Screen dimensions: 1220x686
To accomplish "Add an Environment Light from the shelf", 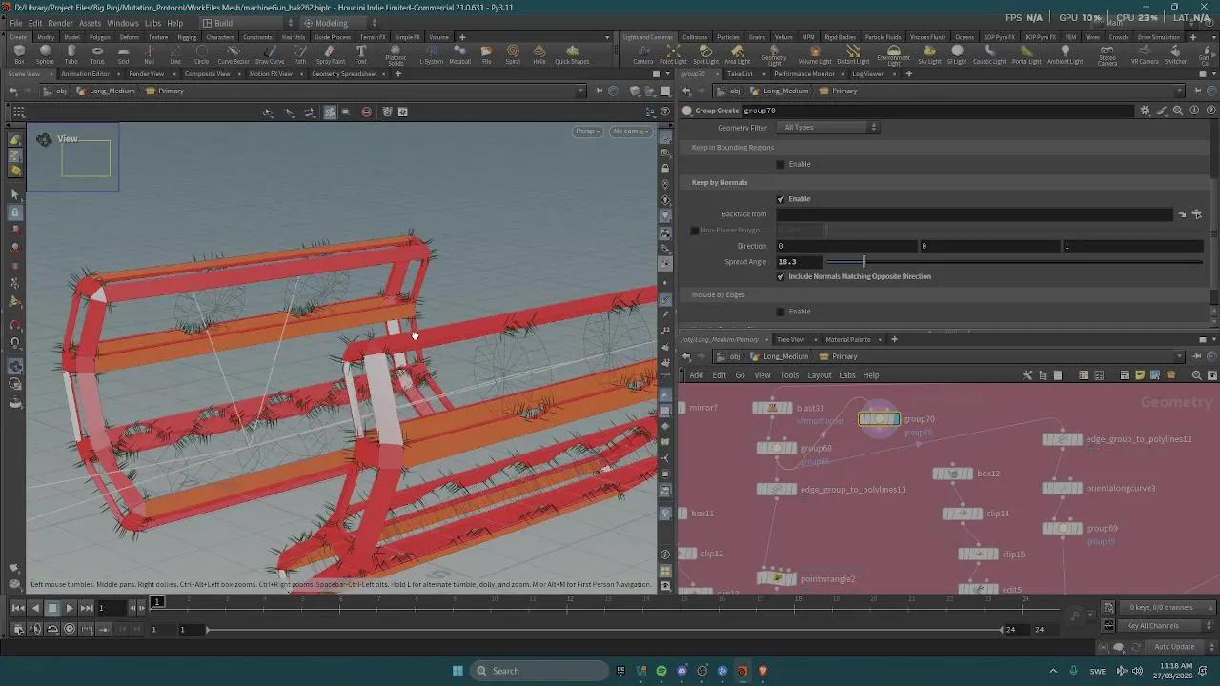I will [x=893, y=55].
